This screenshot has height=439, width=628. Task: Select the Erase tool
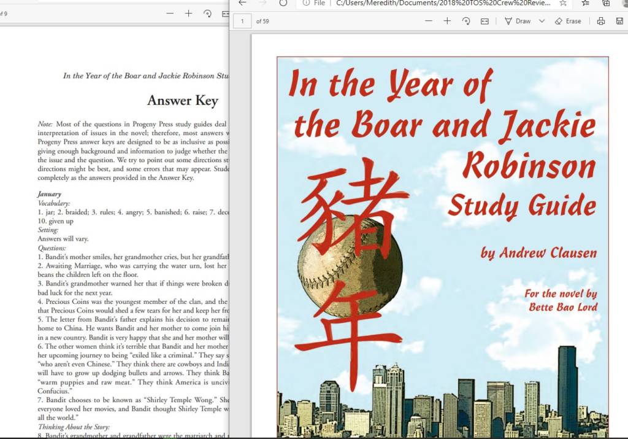click(569, 21)
